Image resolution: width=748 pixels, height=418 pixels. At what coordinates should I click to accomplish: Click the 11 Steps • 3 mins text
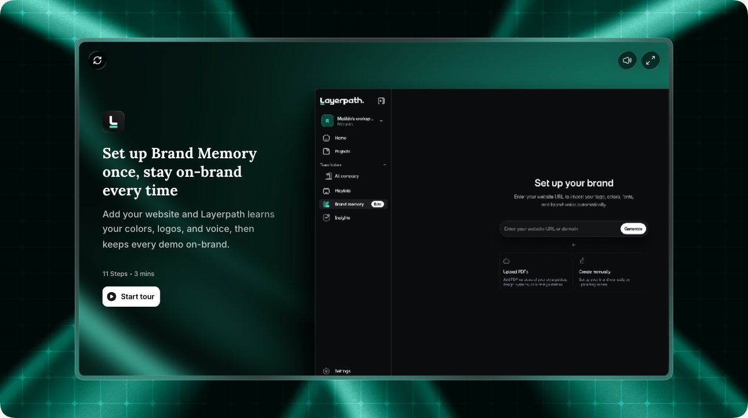click(128, 274)
